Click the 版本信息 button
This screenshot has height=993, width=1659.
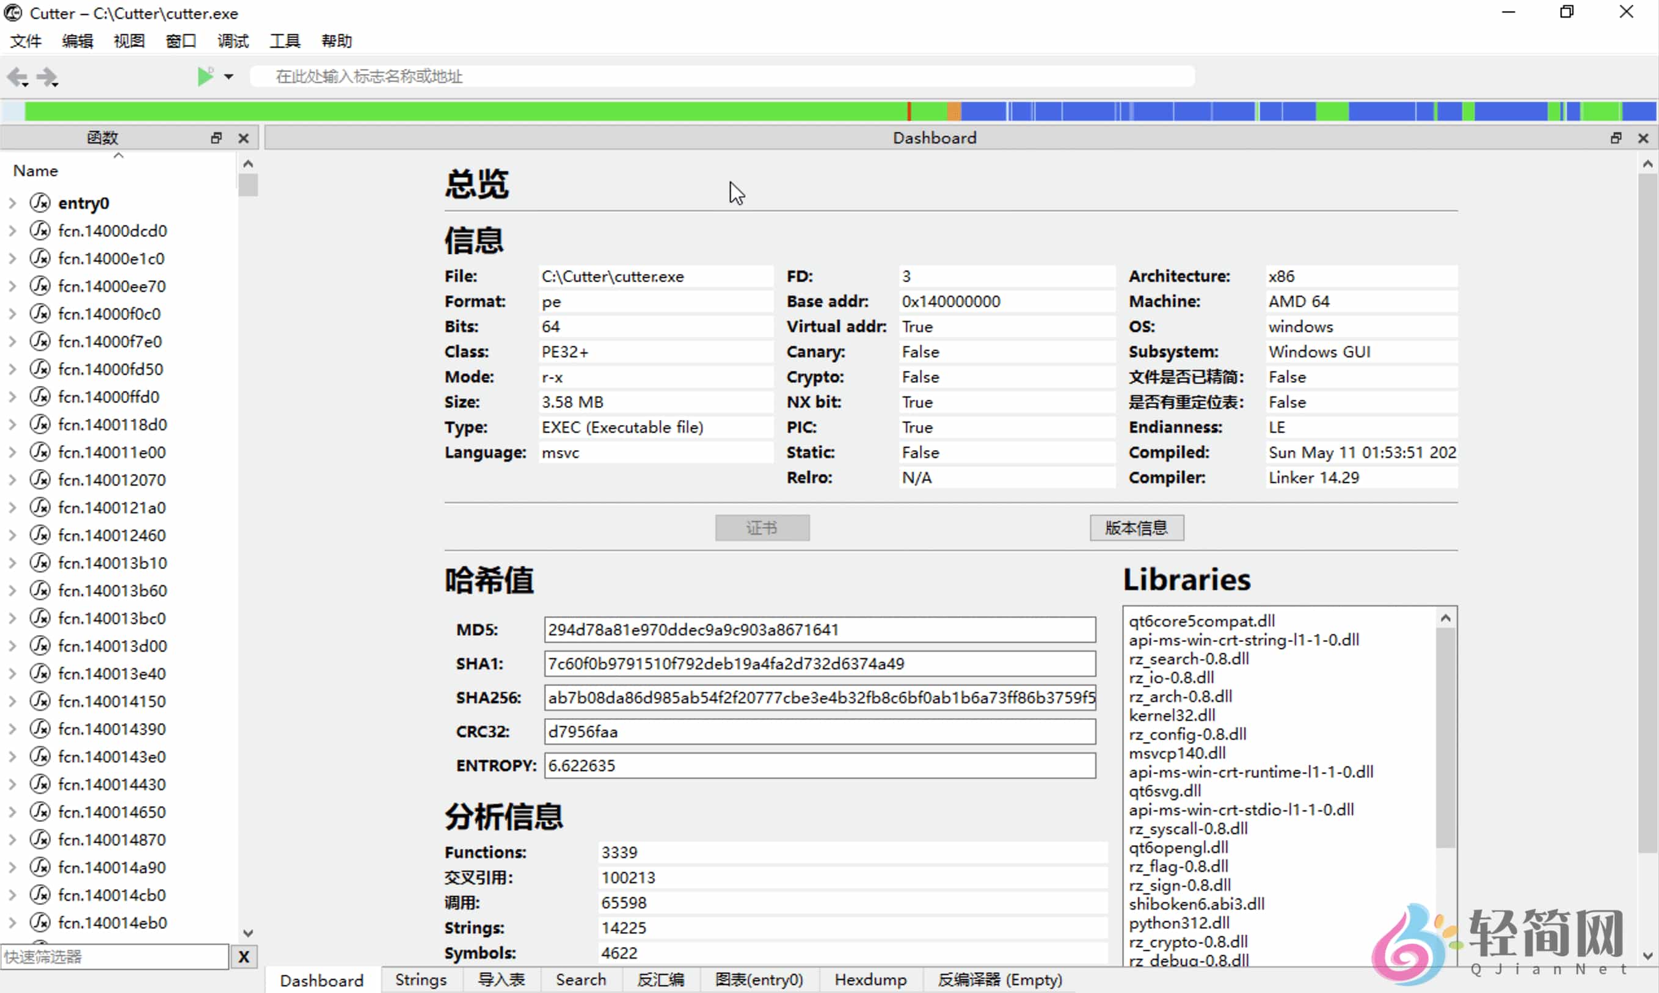[x=1136, y=528]
